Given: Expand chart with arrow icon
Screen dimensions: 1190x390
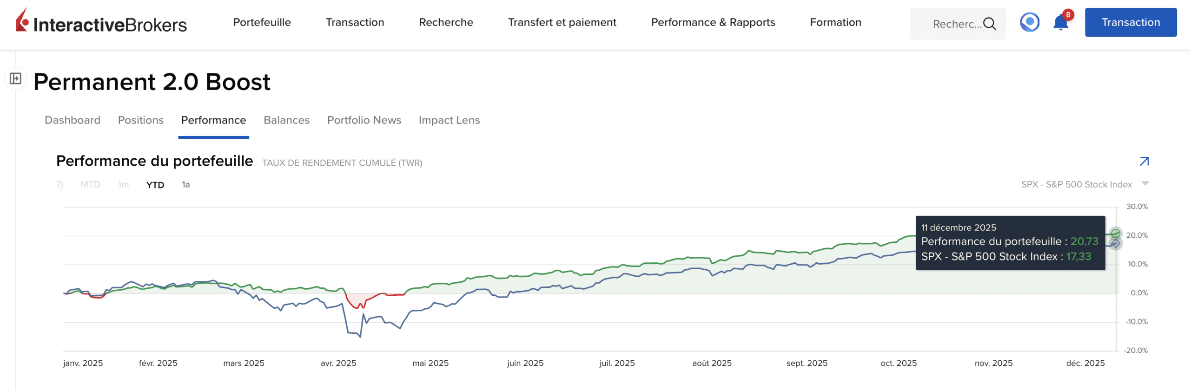Looking at the screenshot, I should click(1144, 161).
